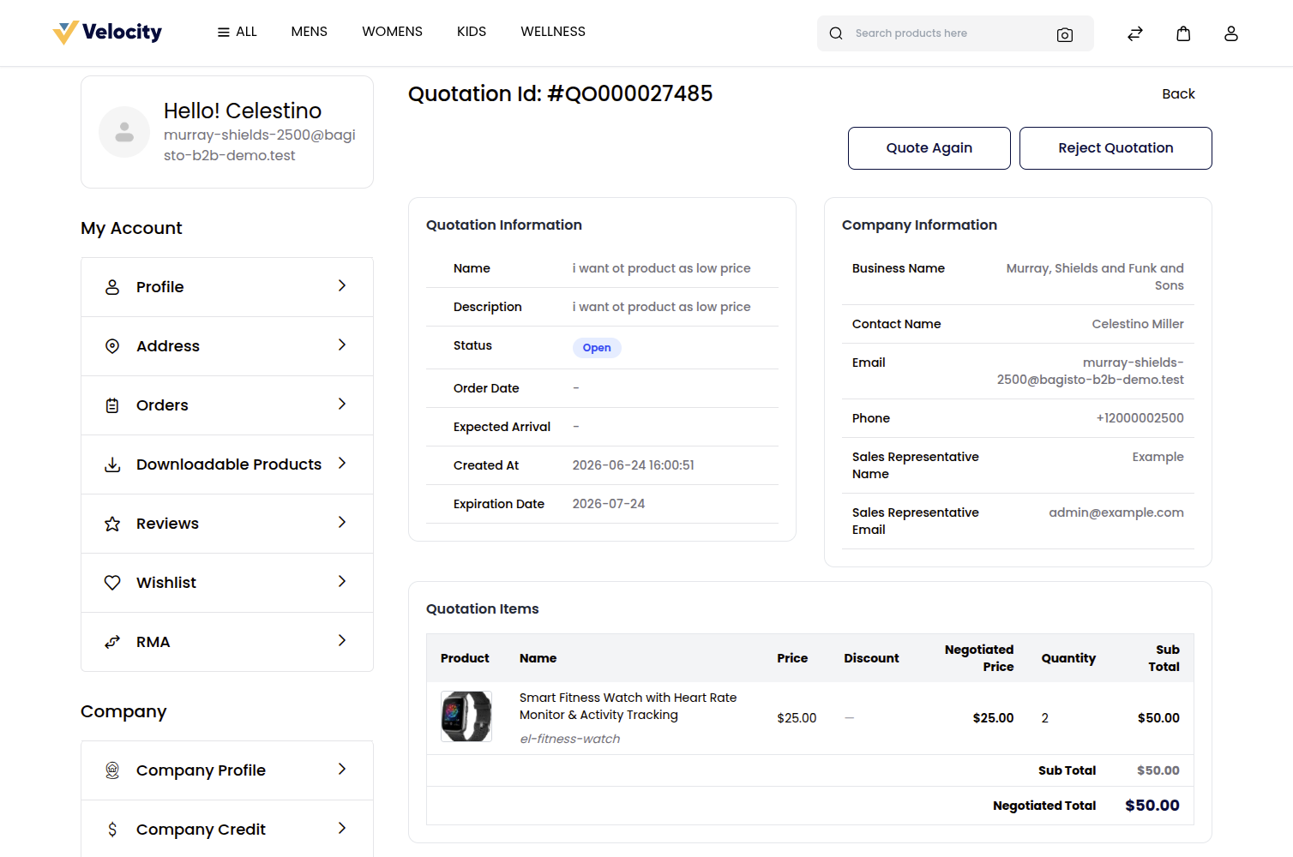This screenshot has width=1293, height=857.
Task: Open image search camera icon
Action: pyautogui.click(x=1065, y=34)
